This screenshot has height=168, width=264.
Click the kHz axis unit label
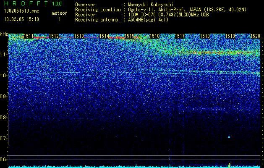pos(4,34)
